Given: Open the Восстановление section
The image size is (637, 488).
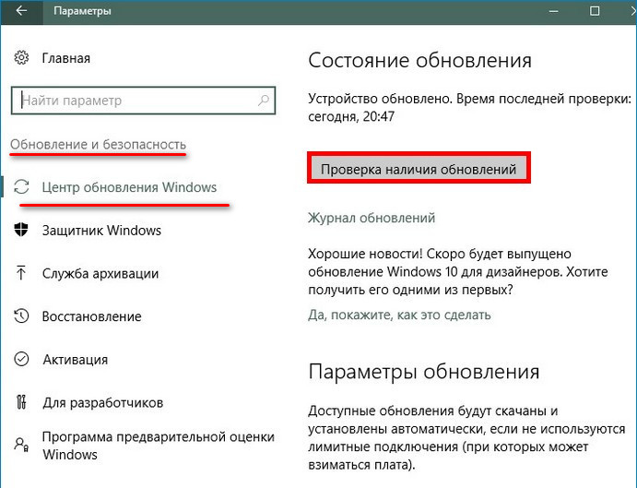Looking at the screenshot, I should (92, 316).
